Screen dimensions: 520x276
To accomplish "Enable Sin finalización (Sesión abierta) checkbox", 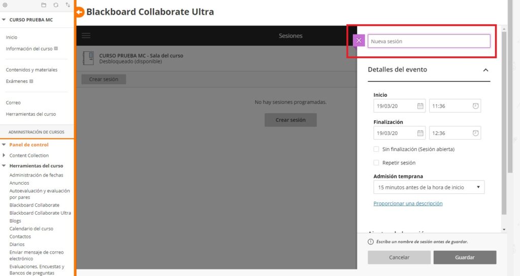I will (376, 149).
